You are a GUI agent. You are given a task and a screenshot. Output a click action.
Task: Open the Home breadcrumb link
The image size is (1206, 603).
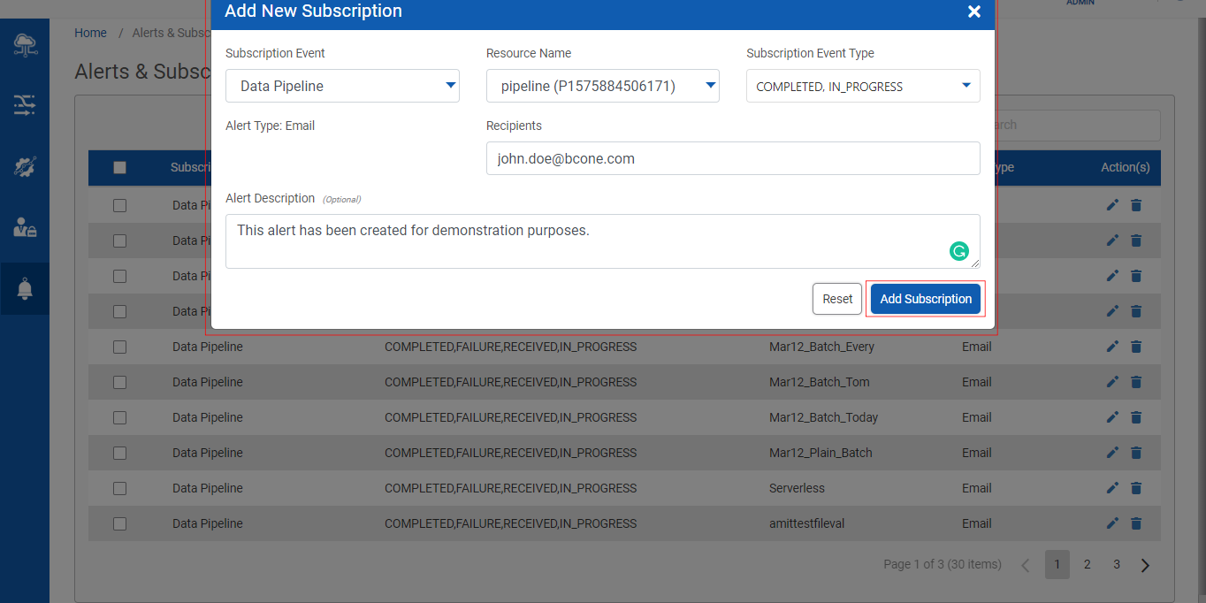(90, 33)
